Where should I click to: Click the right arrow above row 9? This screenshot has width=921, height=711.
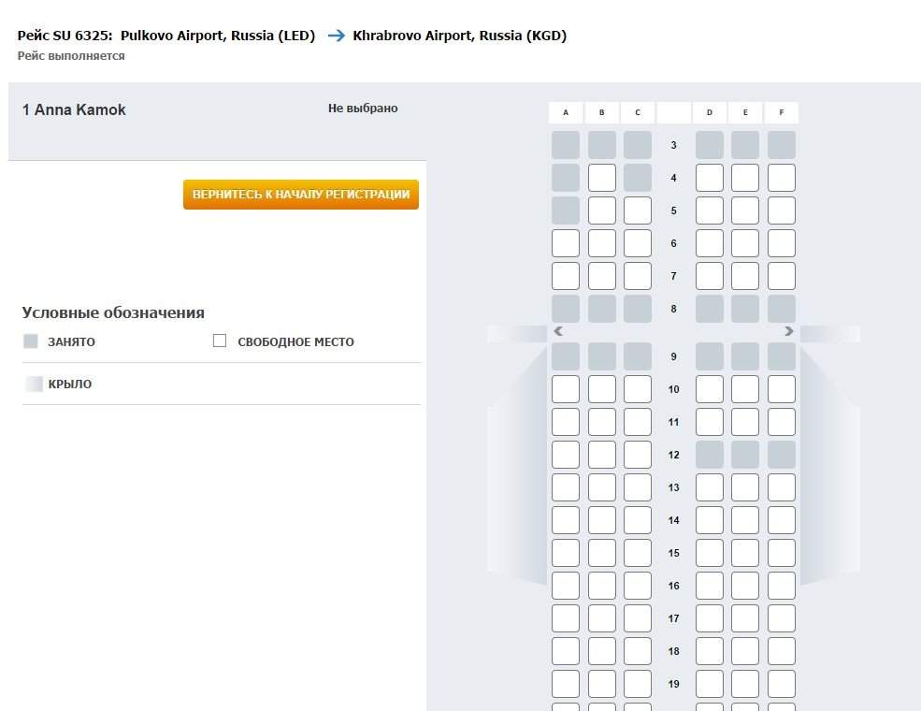[x=789, y=331]
